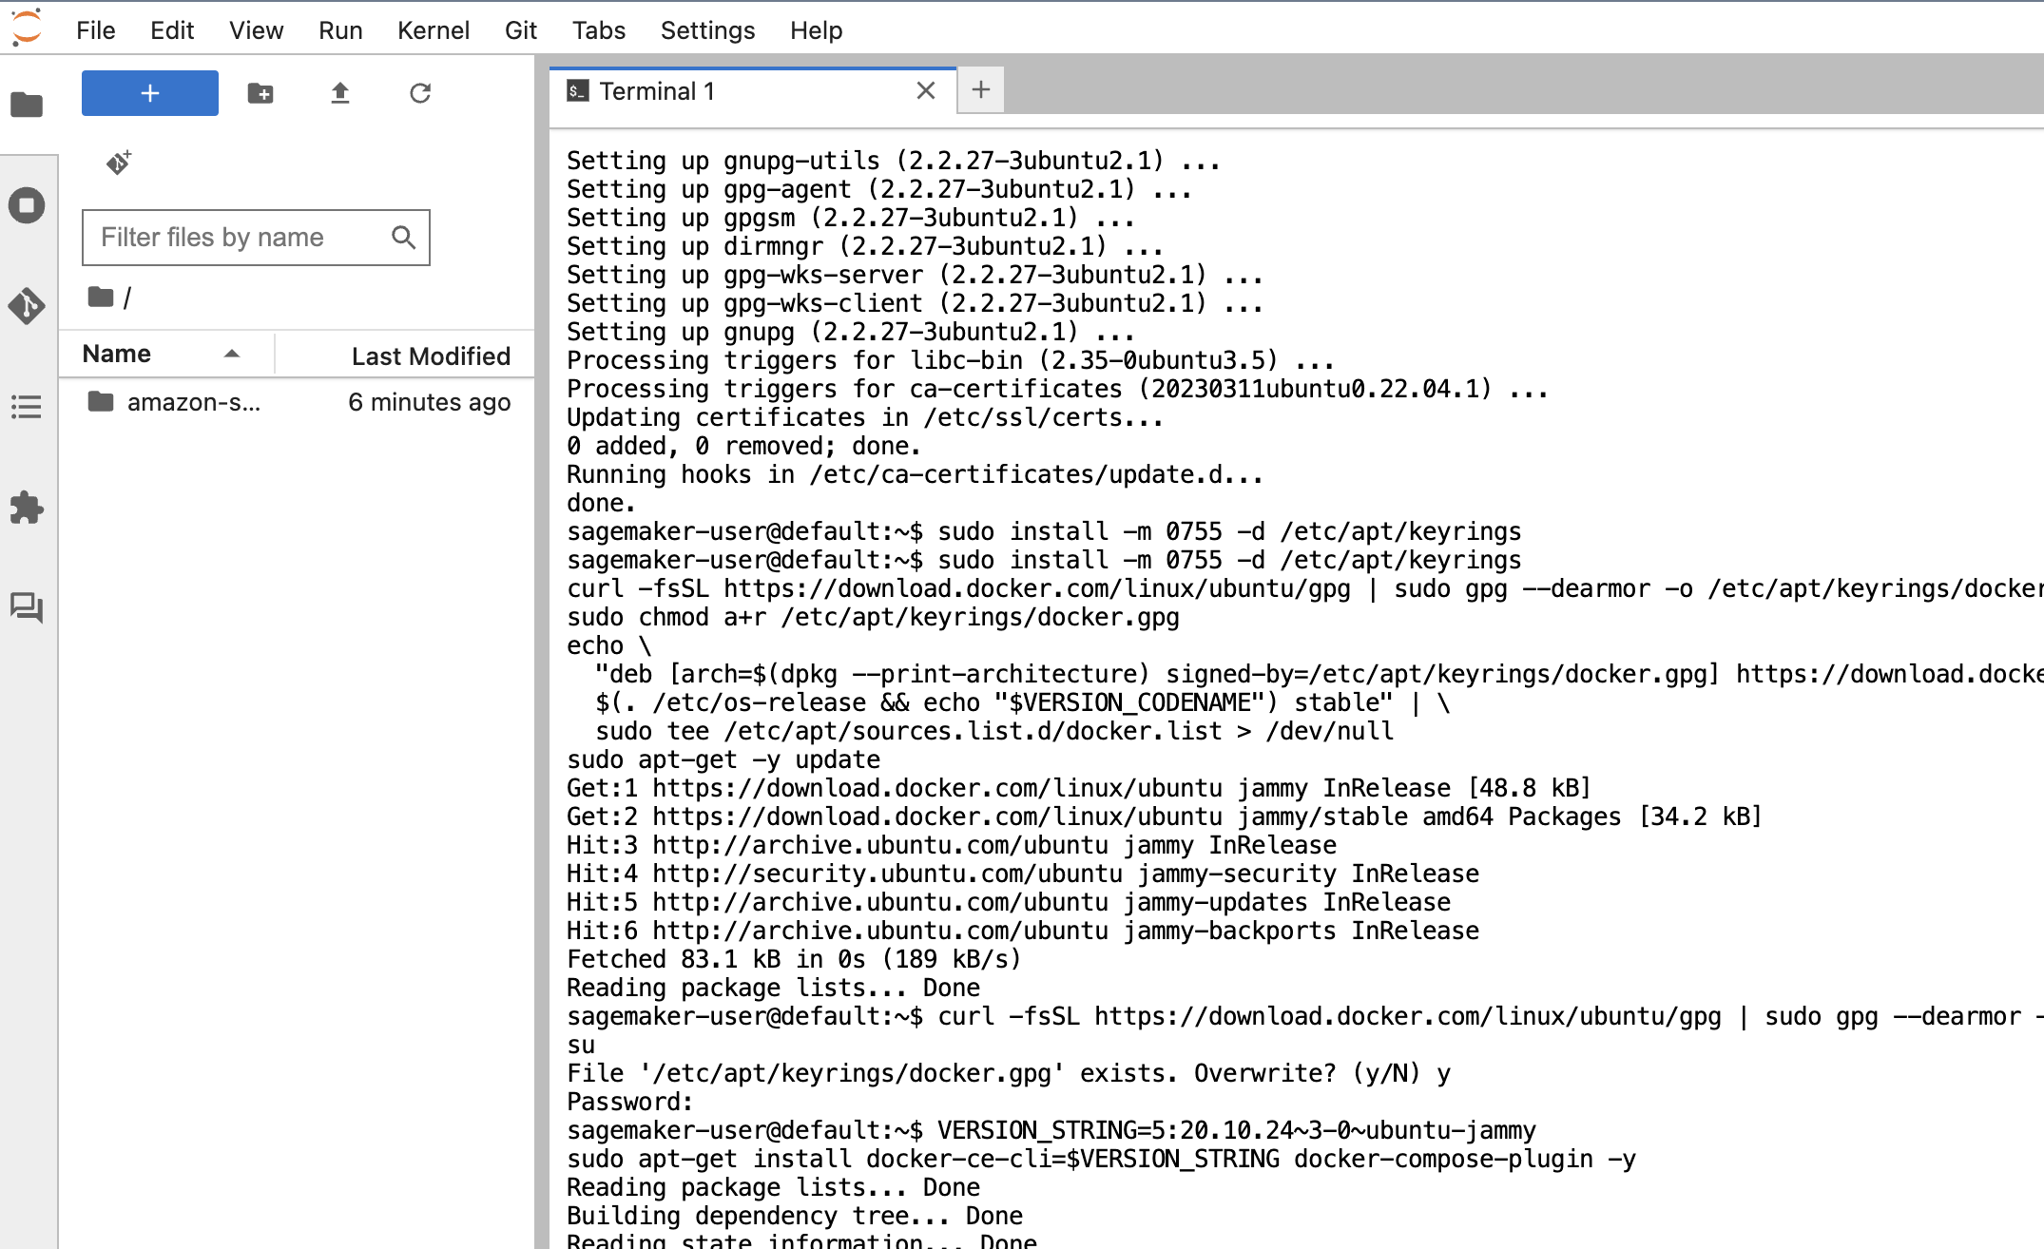Open the amazon-s folder

[190, 401]
